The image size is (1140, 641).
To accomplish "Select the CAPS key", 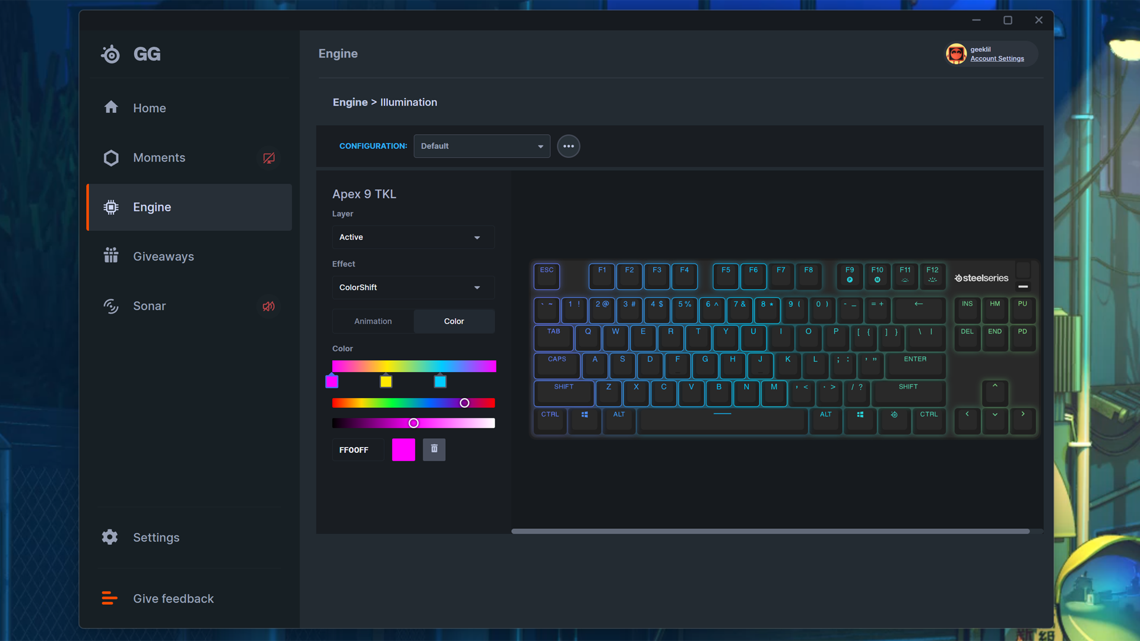I will coord(557,366).
